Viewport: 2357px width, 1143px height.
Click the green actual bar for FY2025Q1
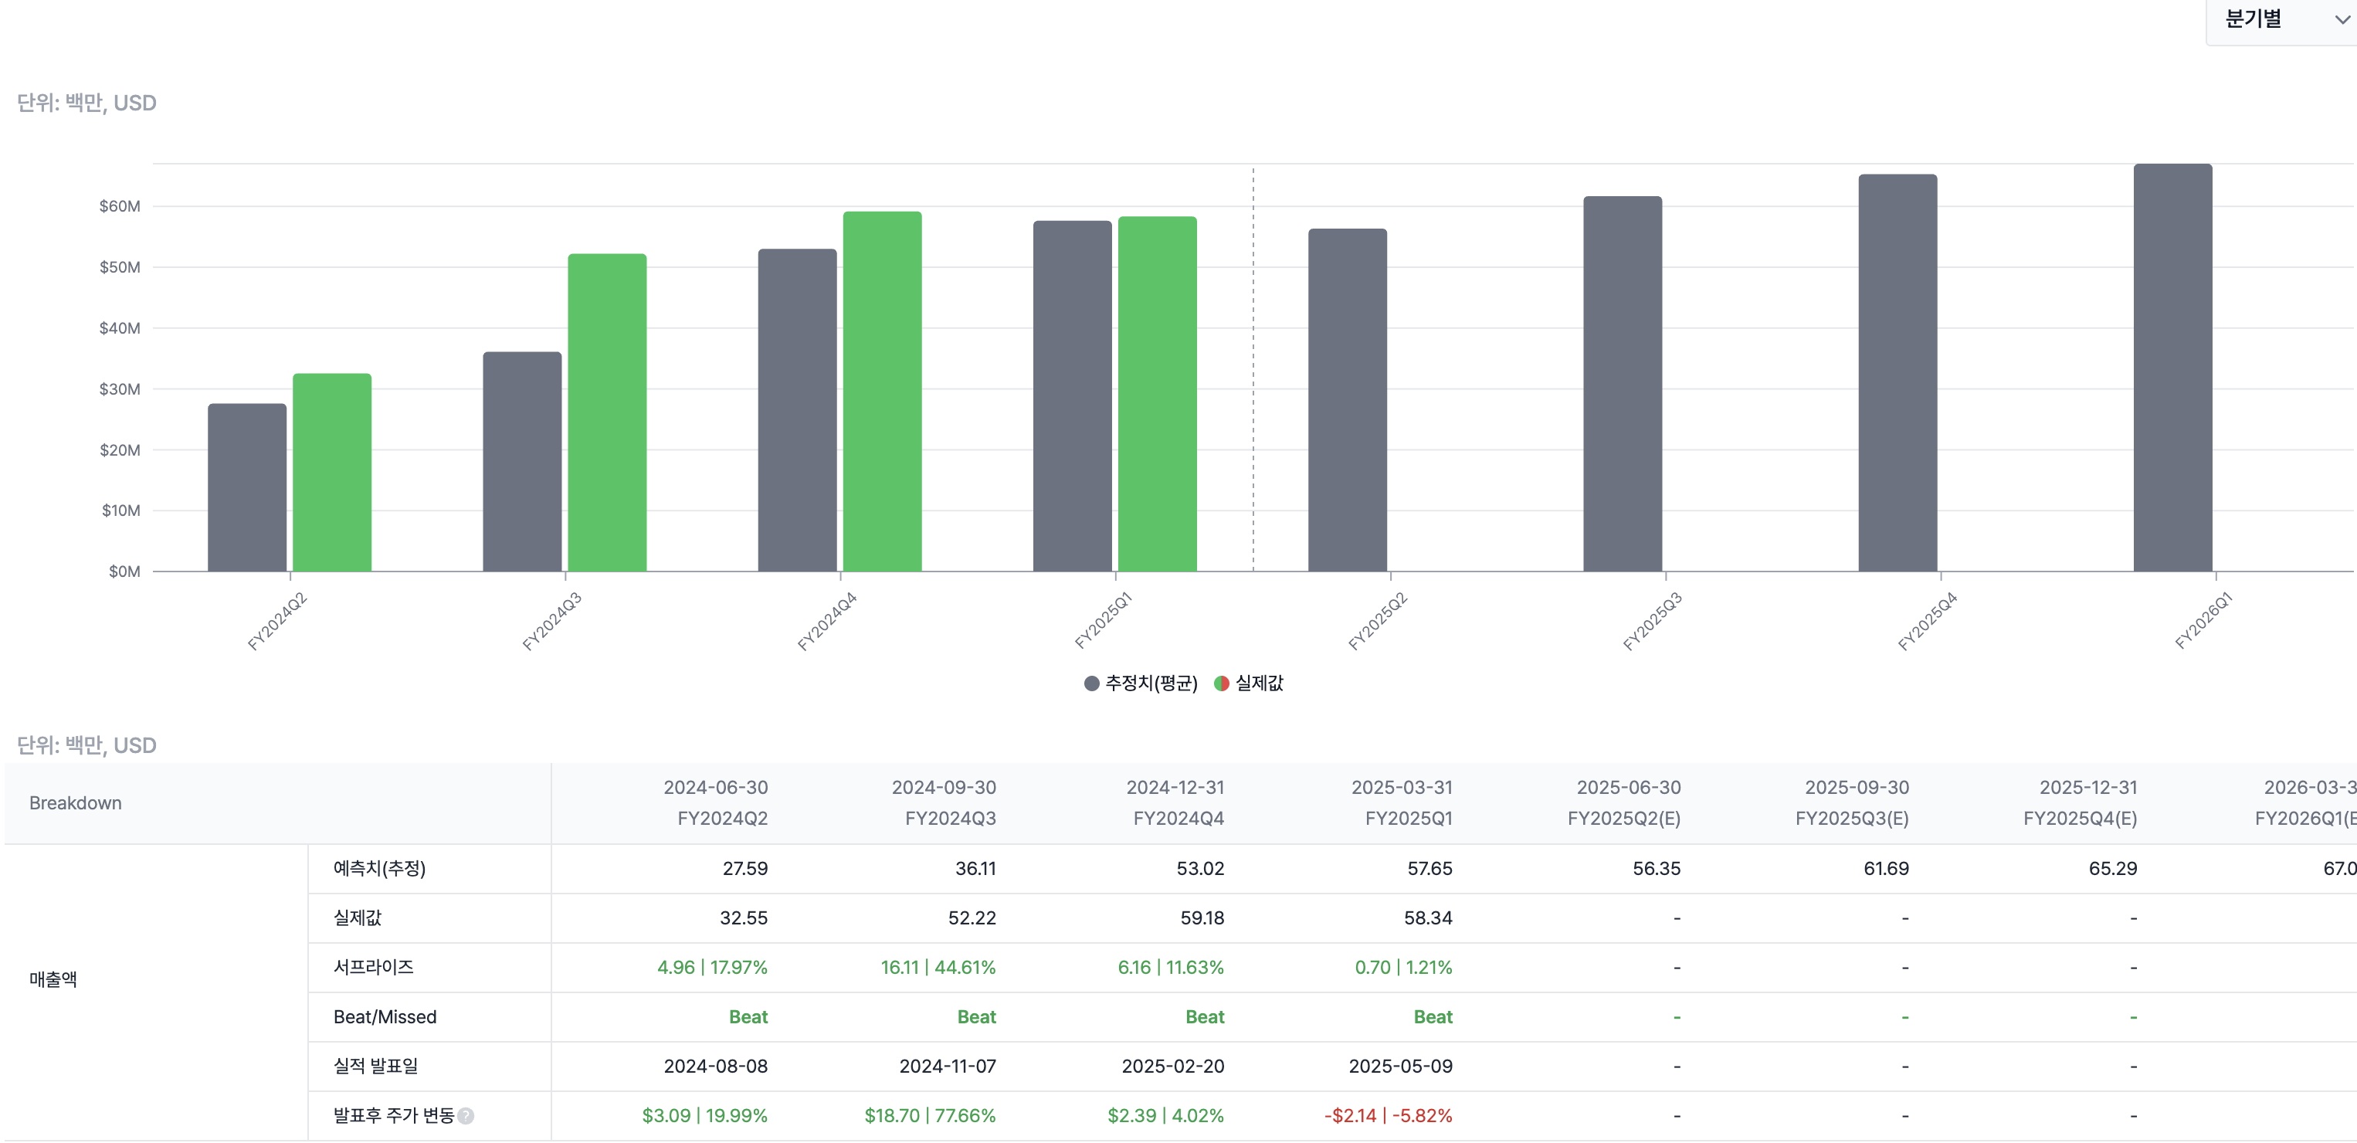(1158, 395)
